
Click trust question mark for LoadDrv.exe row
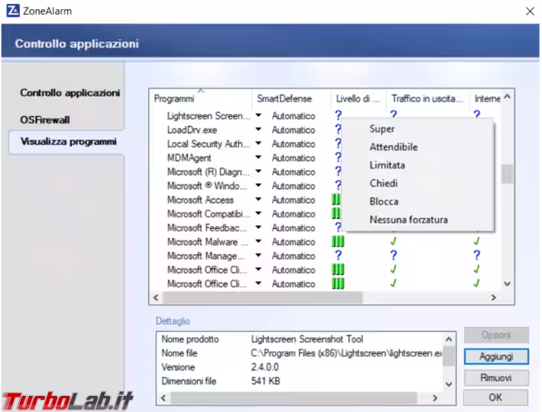click(x=337, y=130)
